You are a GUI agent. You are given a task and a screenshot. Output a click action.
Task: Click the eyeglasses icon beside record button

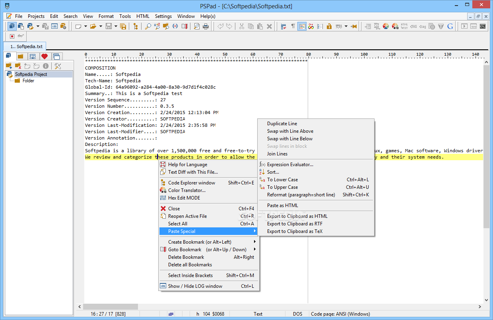(x=21, y=36)
